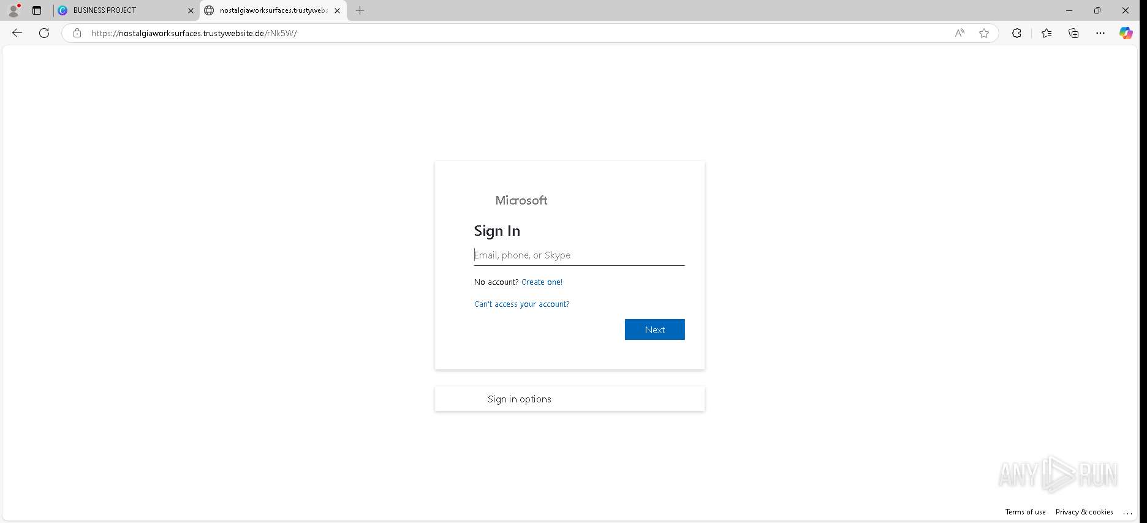Open Terms of use link

[x=1025, y=512]
